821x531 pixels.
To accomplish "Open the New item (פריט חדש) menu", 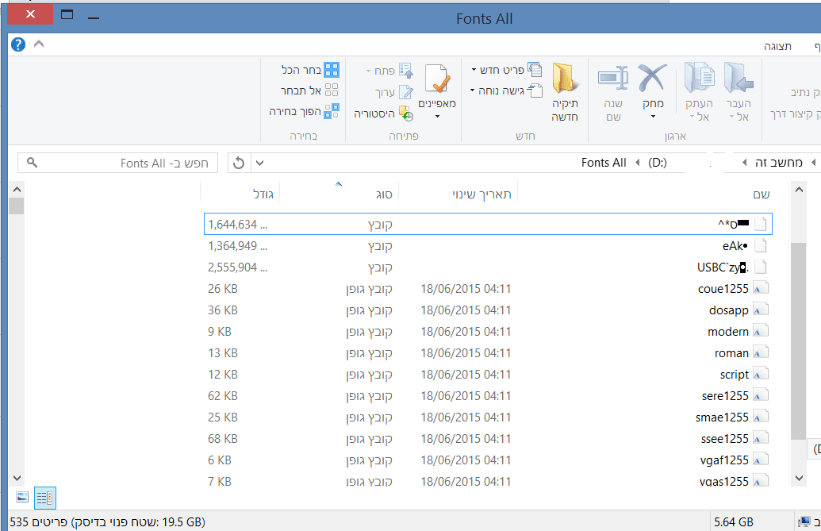I will [x=506, y=70].
